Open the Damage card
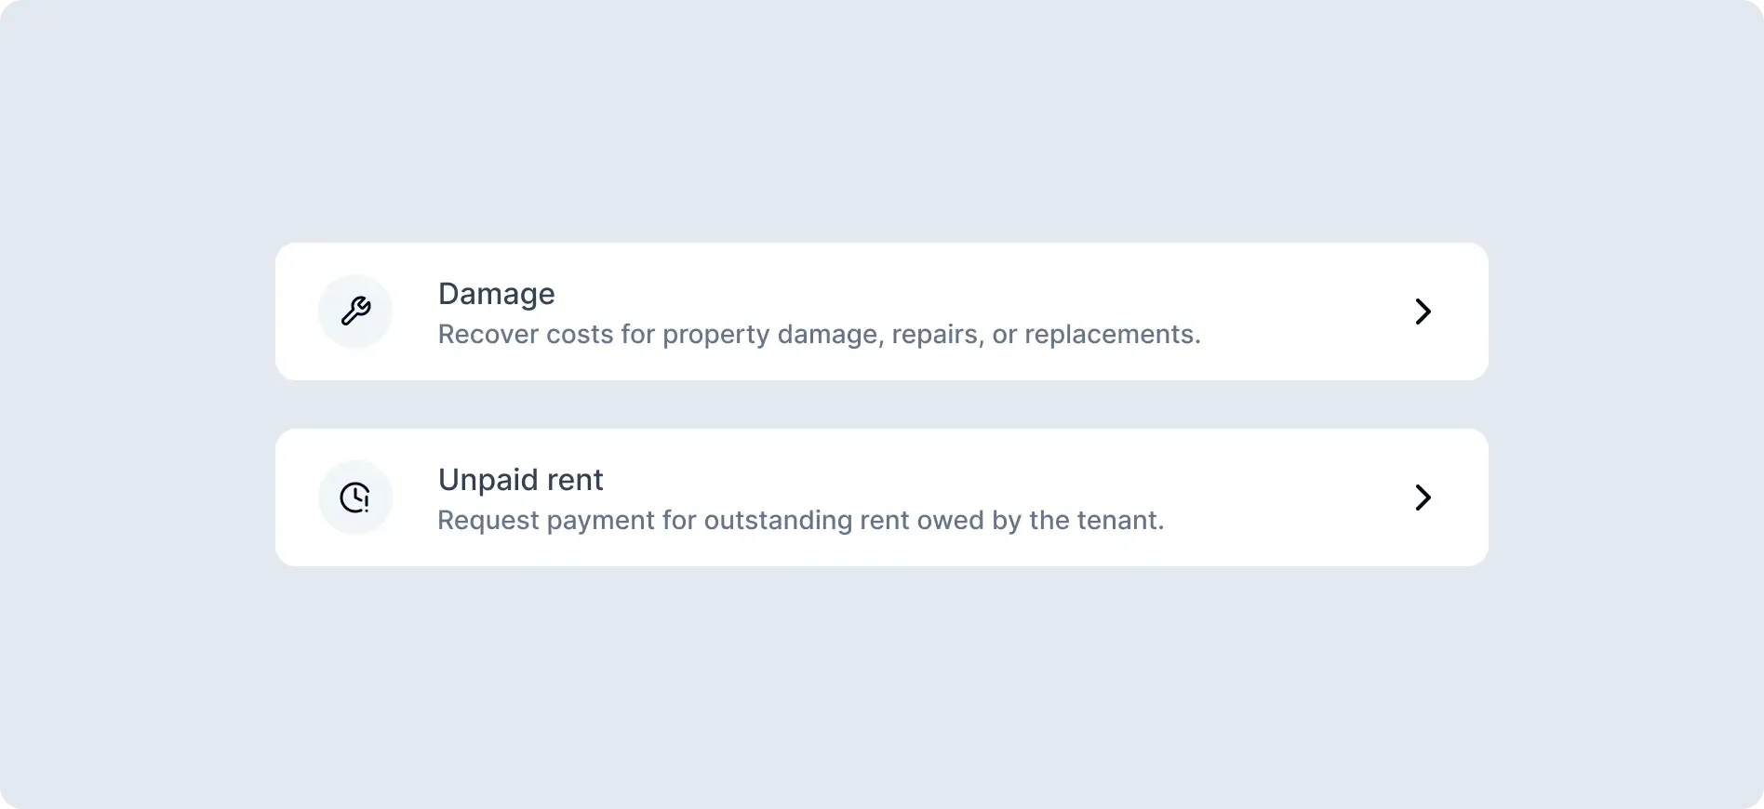 click(x=881, y=312)
